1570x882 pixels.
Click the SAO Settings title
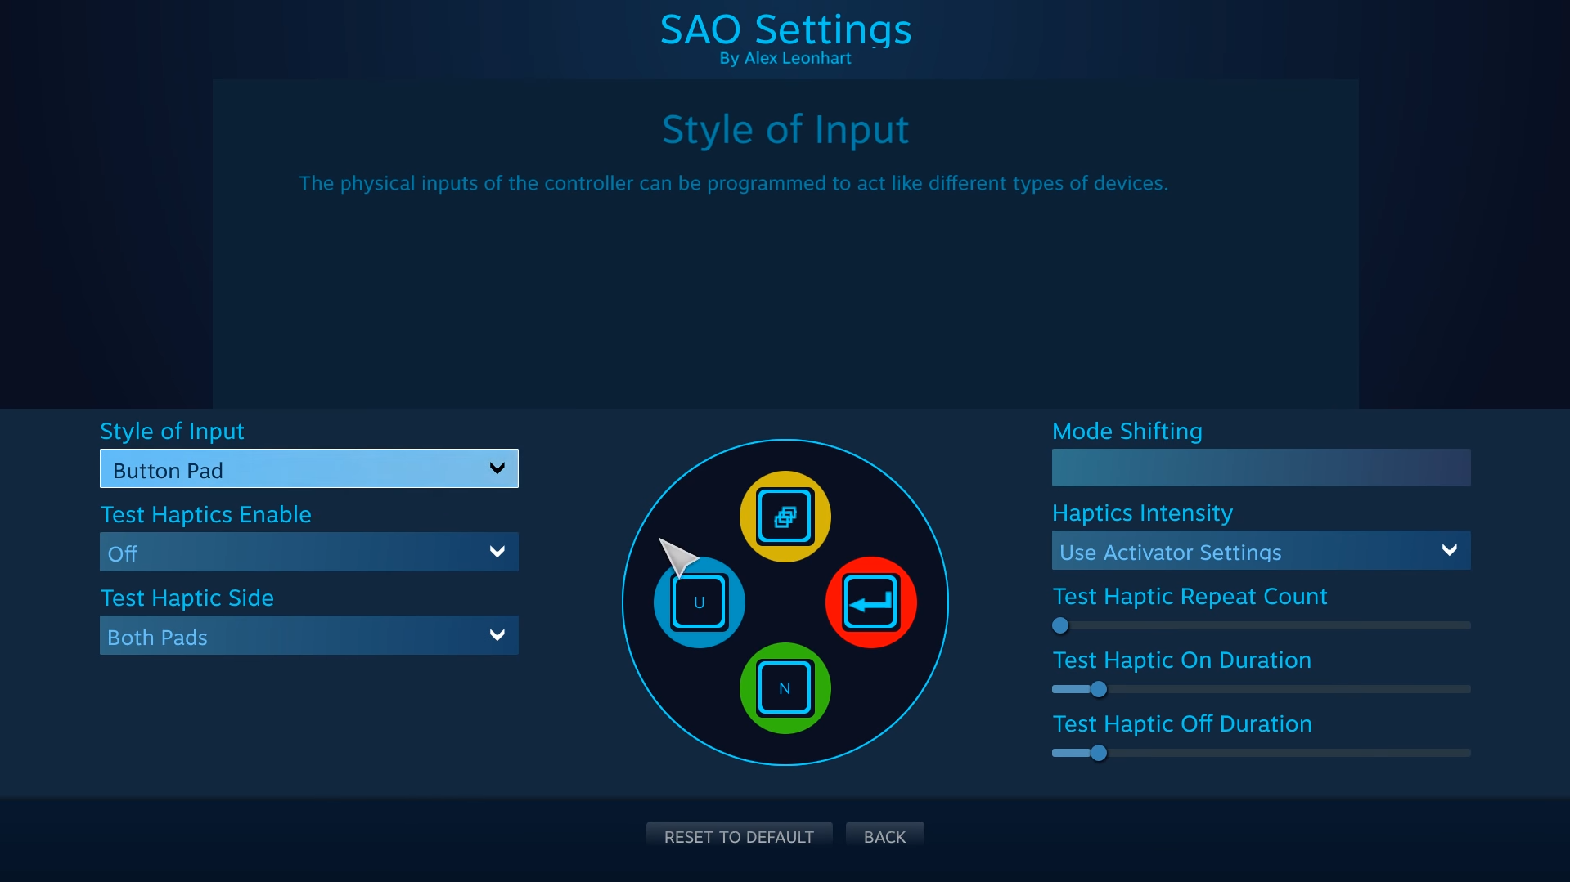pos(785,29)
